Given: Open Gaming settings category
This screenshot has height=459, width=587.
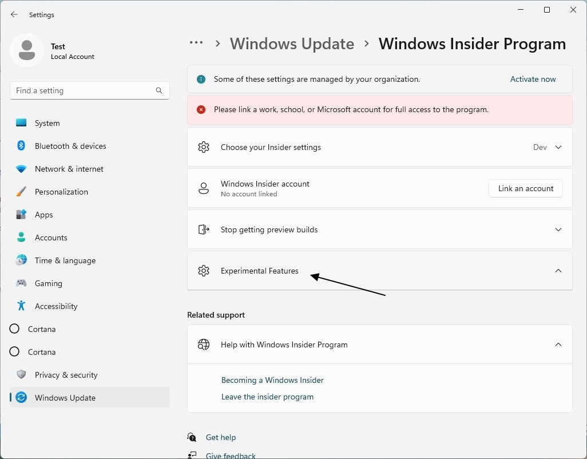Looking at the screenshot, I should point(90,283).
